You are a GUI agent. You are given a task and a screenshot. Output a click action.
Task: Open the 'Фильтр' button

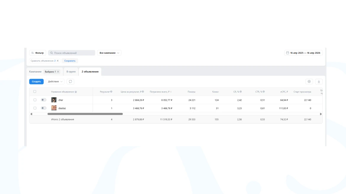38,53
